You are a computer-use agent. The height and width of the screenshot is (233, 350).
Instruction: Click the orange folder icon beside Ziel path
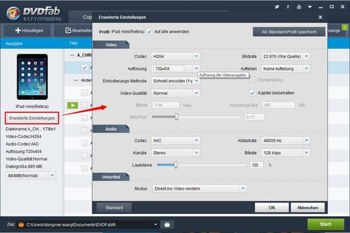[x=21, y=225]
